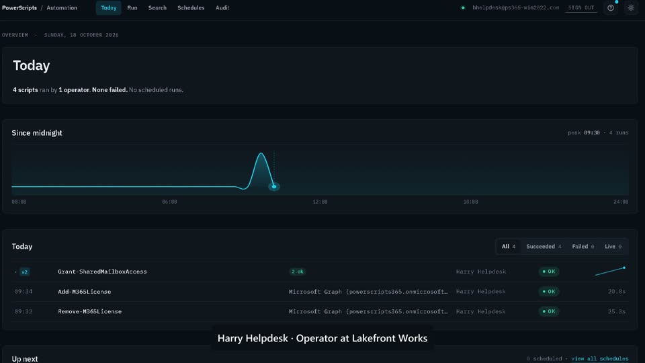645x363 pixels.
Task: Expand the x2 grouped run badge
Action: 25,272
